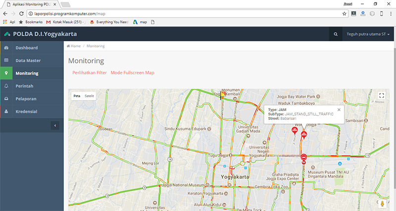Screen dimensions: 396x211
Task: Click the red jam marker left of Babarsari popup
Action: pos(295,131)
